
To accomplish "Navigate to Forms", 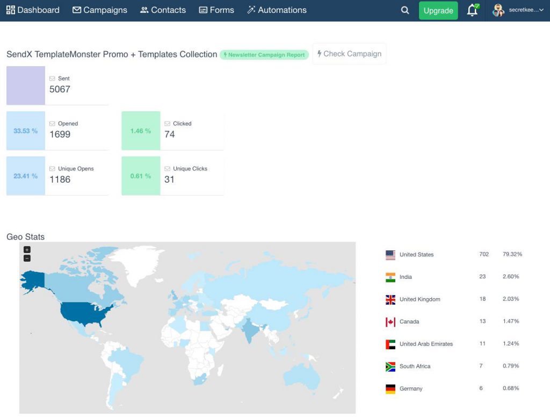I will coord(216,10).
